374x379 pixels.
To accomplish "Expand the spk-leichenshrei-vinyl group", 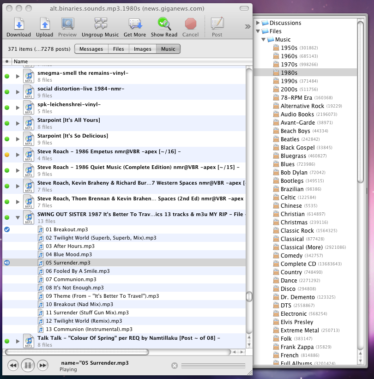I will pyautogui.click(x=18, y=108).
